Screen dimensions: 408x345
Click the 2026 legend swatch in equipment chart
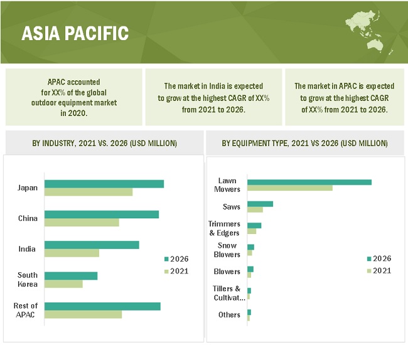pyautogui.click(x=369, y=258)
